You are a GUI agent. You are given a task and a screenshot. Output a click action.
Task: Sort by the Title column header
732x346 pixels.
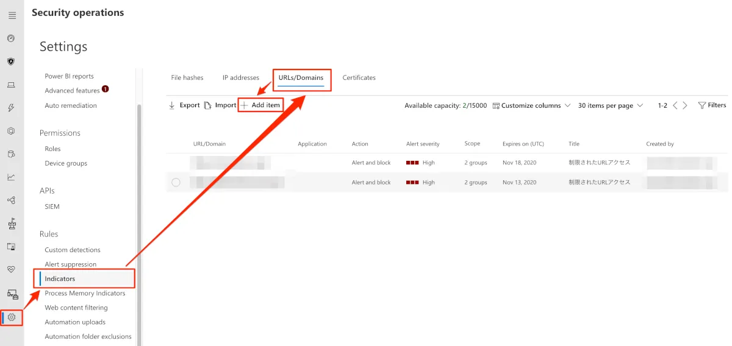pos(574,144)
